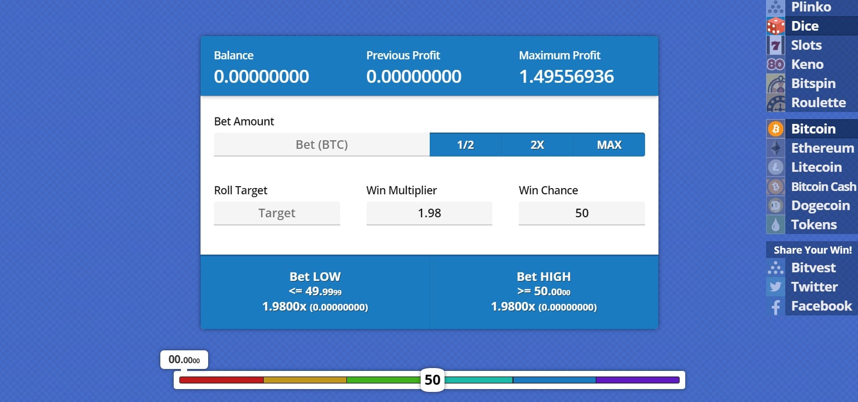Switch to Roulette game
The width and height of the screenshot is (858, 402).
(818, 102)
